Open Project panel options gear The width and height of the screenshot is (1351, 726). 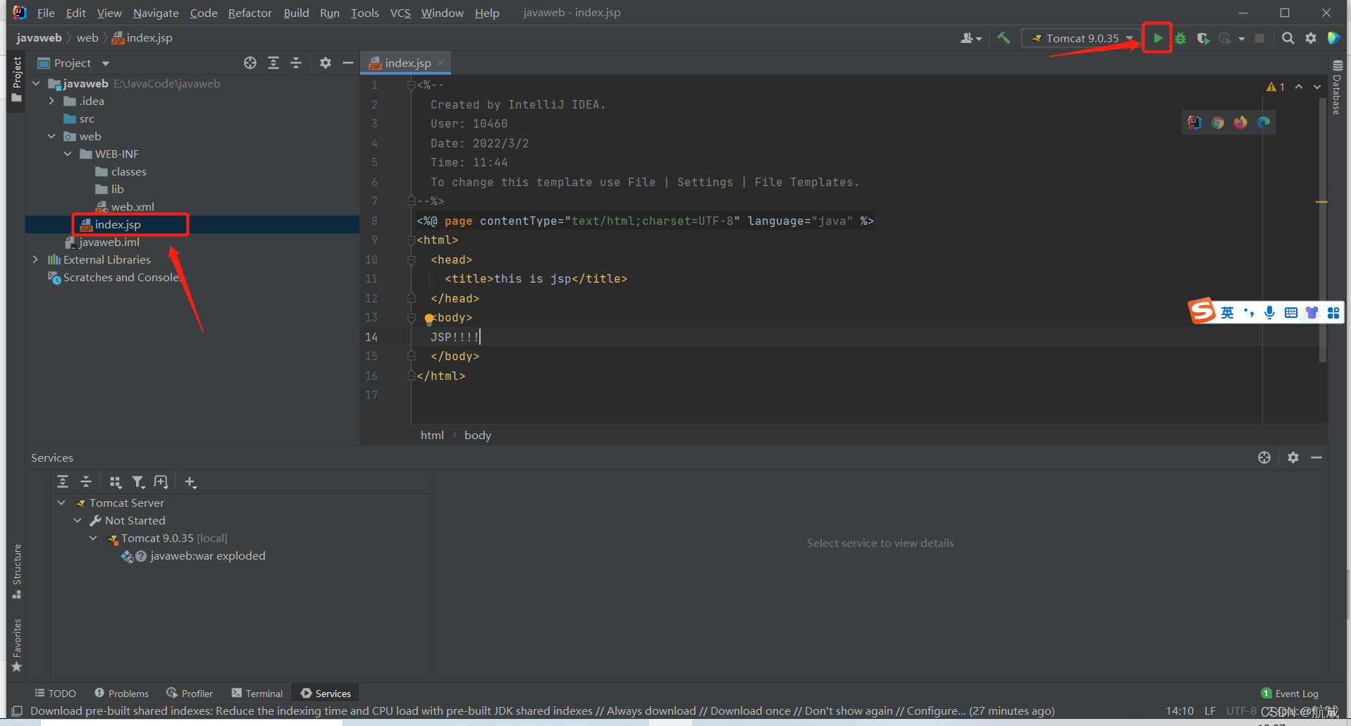pyautogui.click(x=325, y=63)
